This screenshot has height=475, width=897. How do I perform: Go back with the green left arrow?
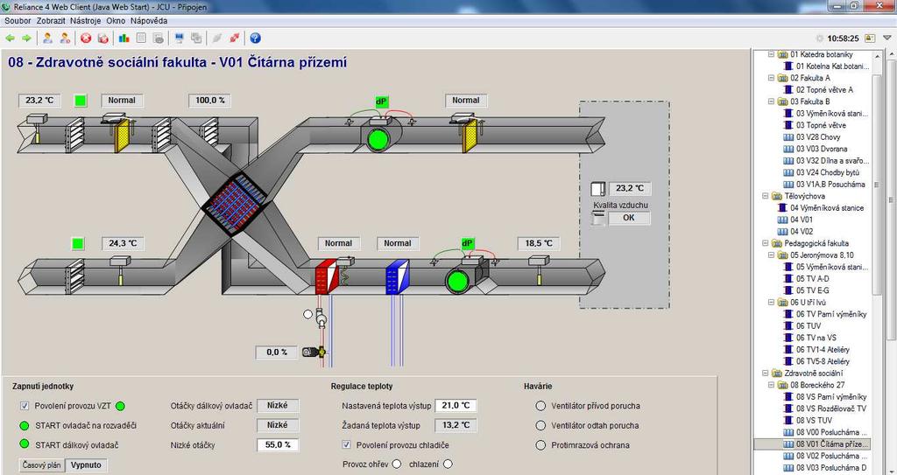tap(10, 38)
